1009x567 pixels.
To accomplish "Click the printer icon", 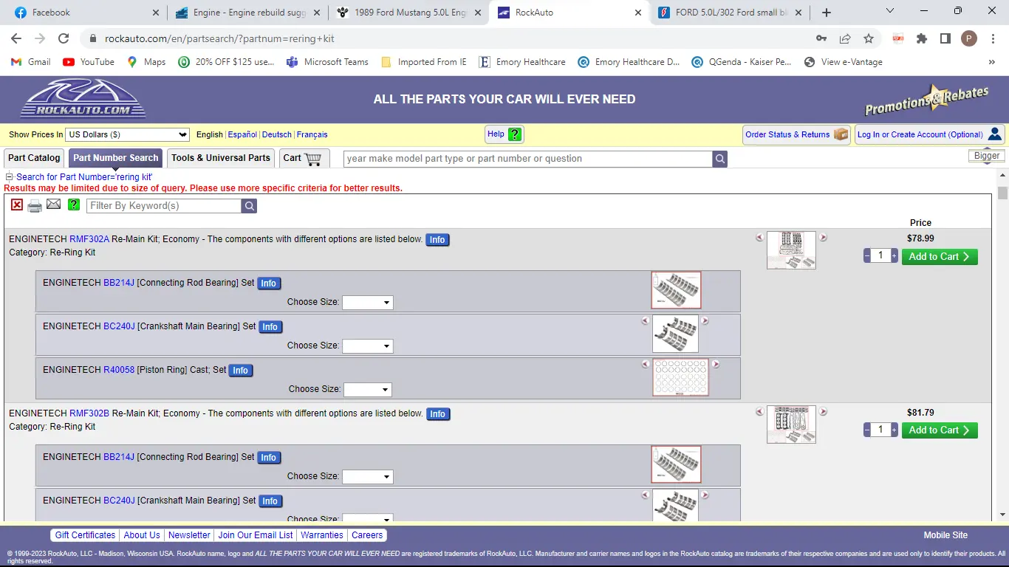I will pos(35,206).
